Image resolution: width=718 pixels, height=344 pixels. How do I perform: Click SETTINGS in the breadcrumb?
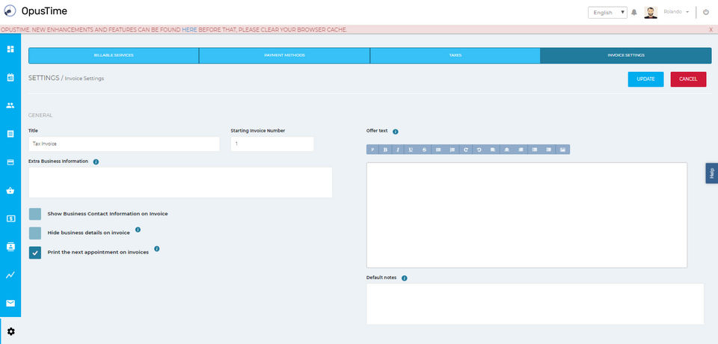44,78
